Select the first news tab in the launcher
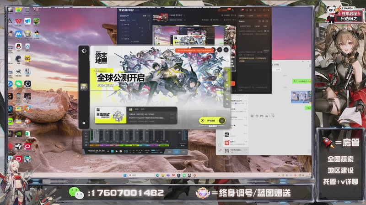The width and height of the screenshot is (366, 205). 130,109
